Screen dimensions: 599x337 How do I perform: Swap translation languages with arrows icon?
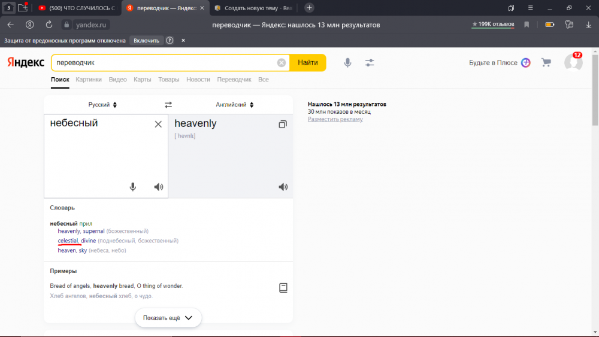click(x=168, y=105)
